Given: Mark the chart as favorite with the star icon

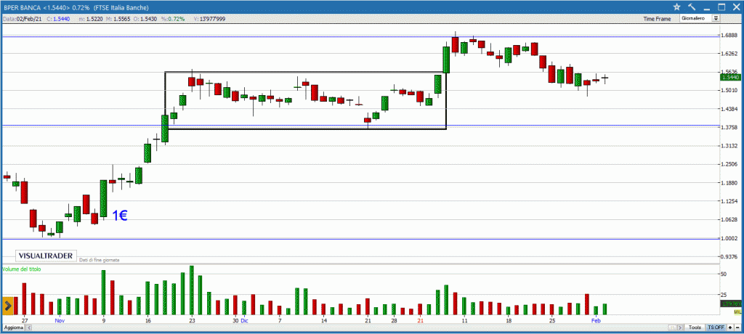Looking at the screenshot, I should point(676,7).
